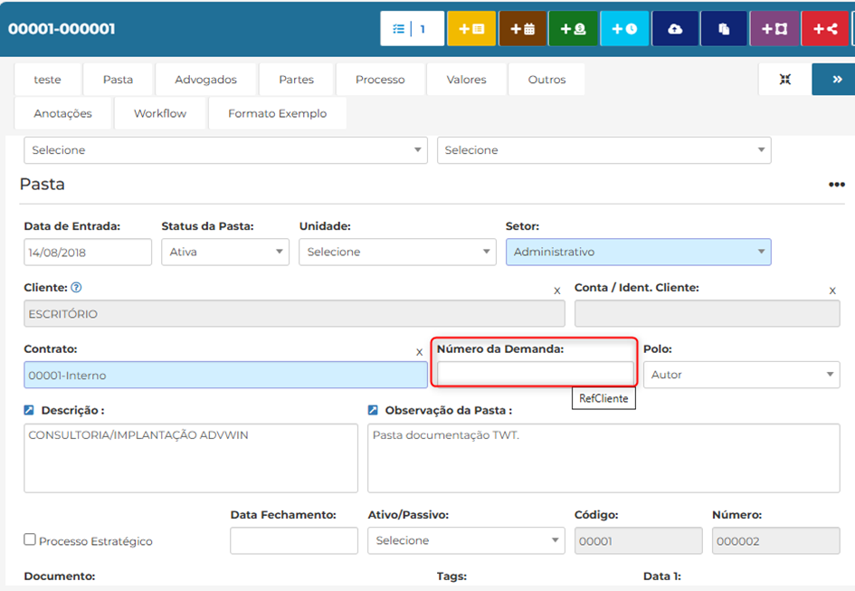Open the Ativo/Passivo dropdown
Viewport: 855px width, 591px height.
(x=466, y=541)
